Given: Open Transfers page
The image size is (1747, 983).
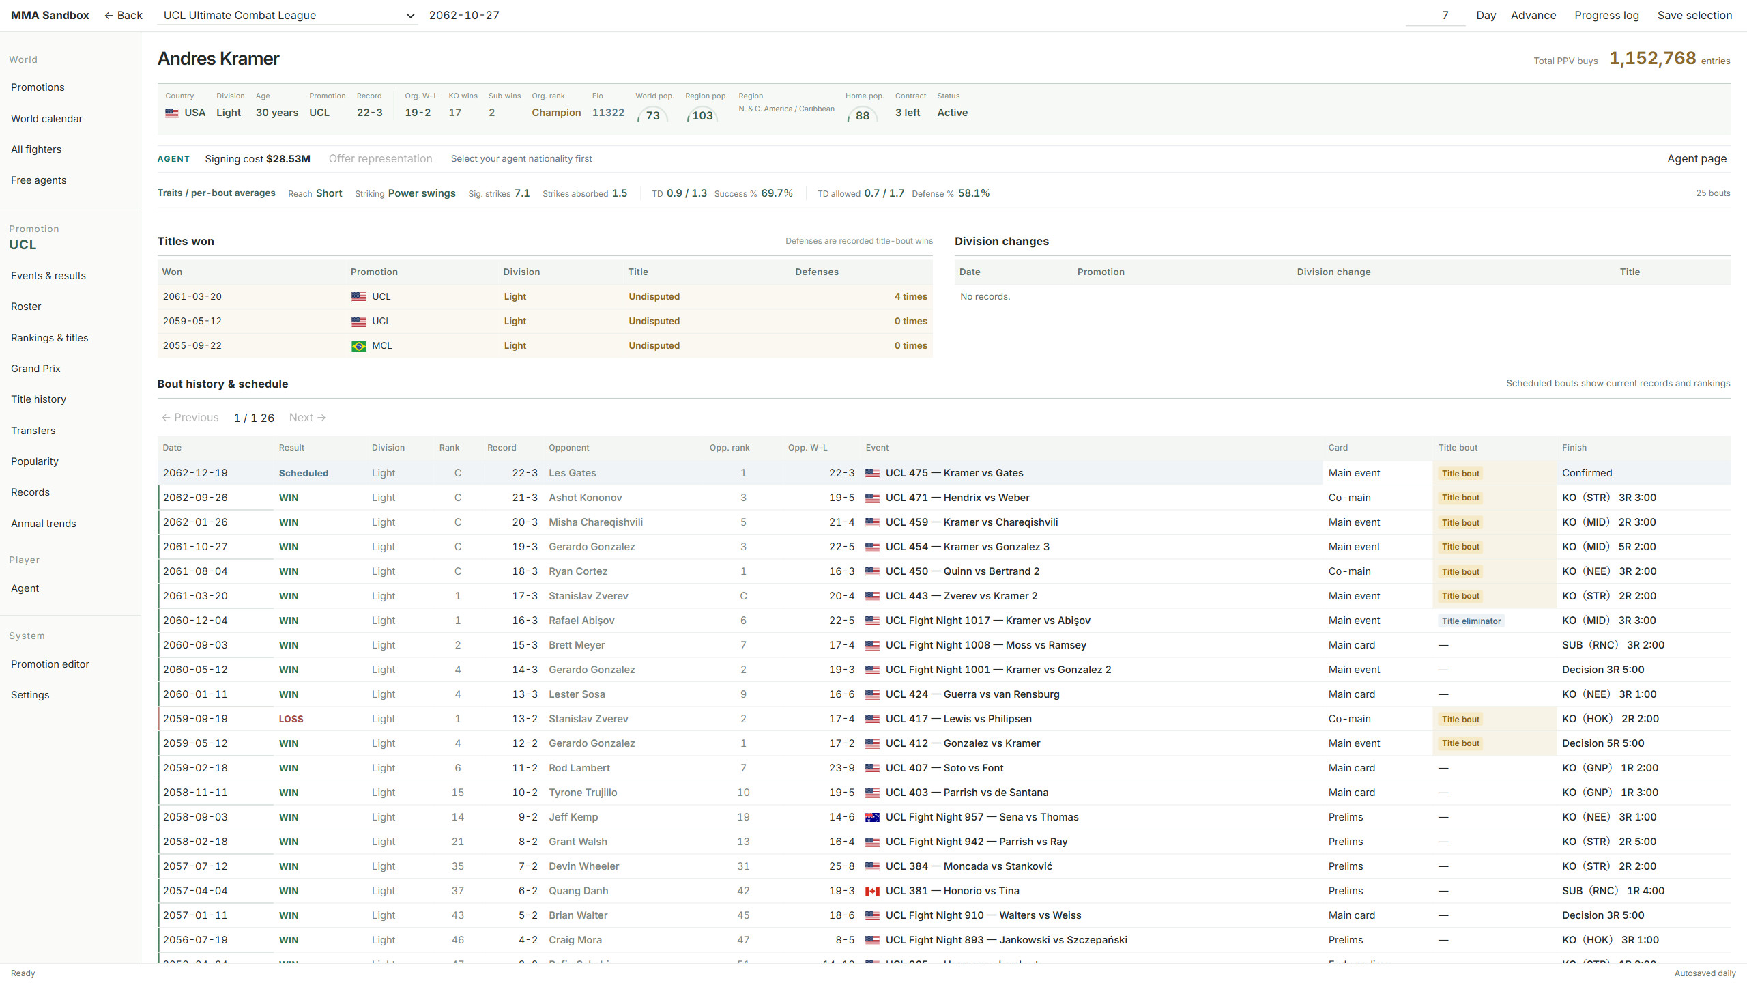Looking at the screenshot, I should (x=33, y=431).
